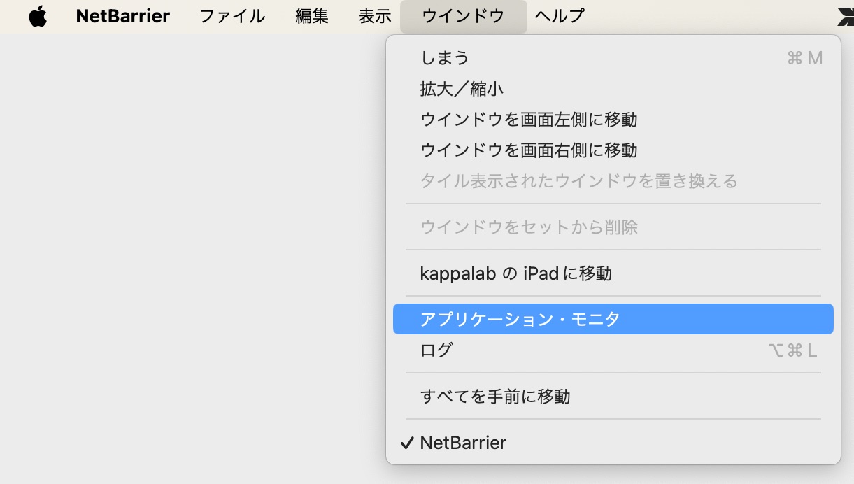Open アプリケーション・モニタ window
The height and width of the screenshot is (484, 854).
coord(613,319)
